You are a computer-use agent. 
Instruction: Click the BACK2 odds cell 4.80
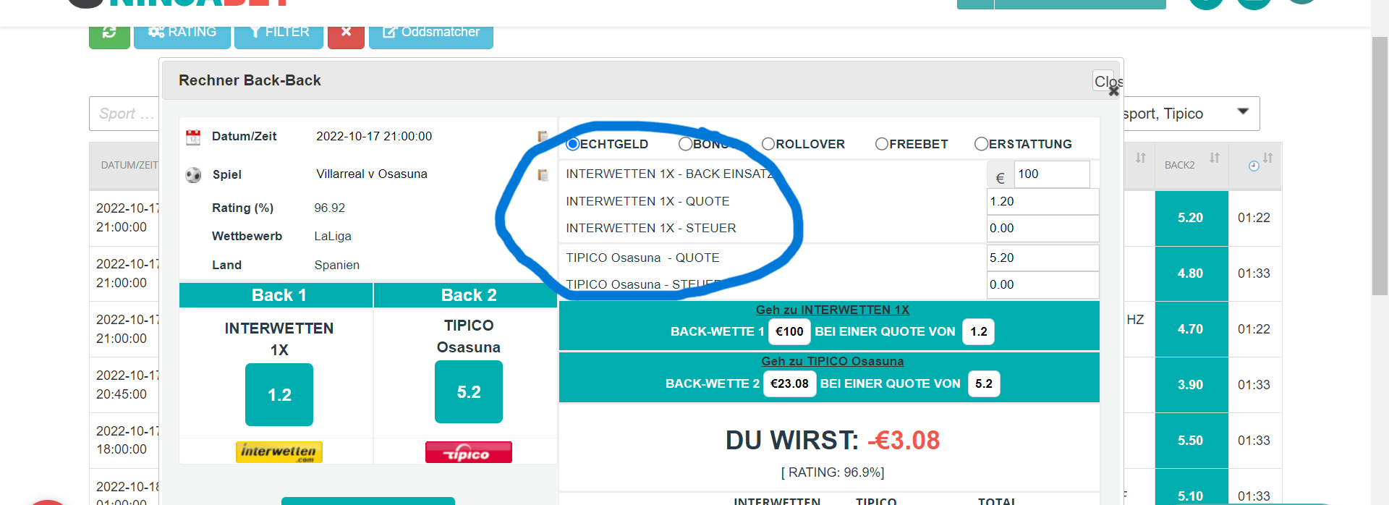coord(1192,274)
